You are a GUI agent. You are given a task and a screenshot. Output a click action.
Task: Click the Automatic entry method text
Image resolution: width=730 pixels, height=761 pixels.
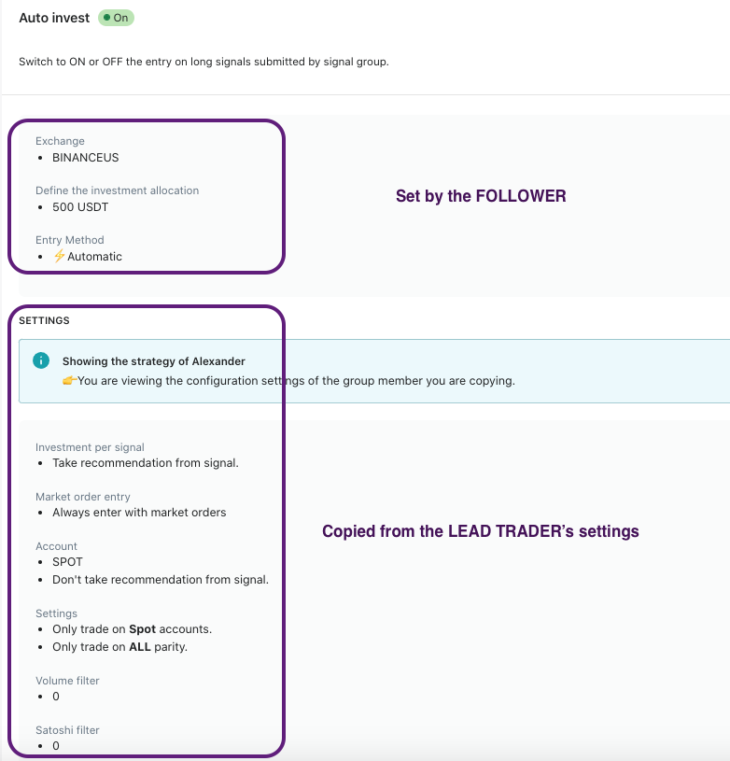point(94,256)
